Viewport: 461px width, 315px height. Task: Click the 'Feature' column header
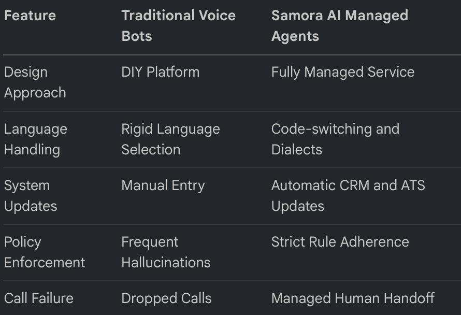pyautogui.click(x=30, y=16)
